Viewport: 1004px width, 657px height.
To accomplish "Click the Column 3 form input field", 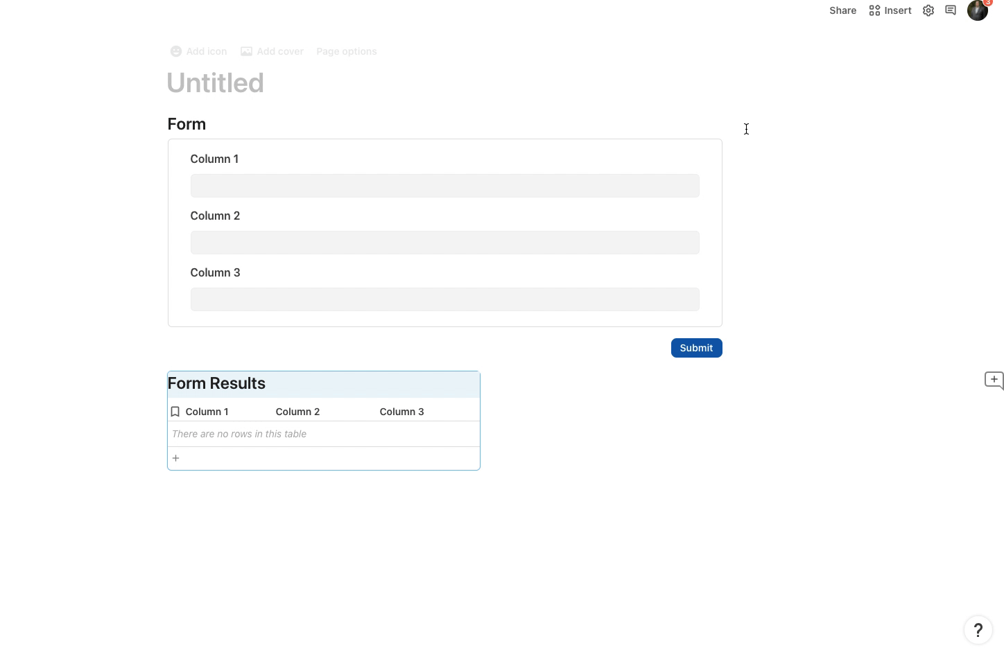I will [444, 299].
